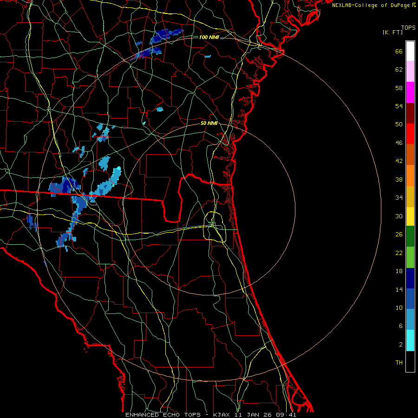Click the black TH legend swatch
Image resolution: width=418 pixels, height=418 pixels.
coord(410,361)
